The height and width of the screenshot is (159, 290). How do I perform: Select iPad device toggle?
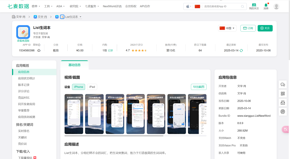click(x=92, y=87)
